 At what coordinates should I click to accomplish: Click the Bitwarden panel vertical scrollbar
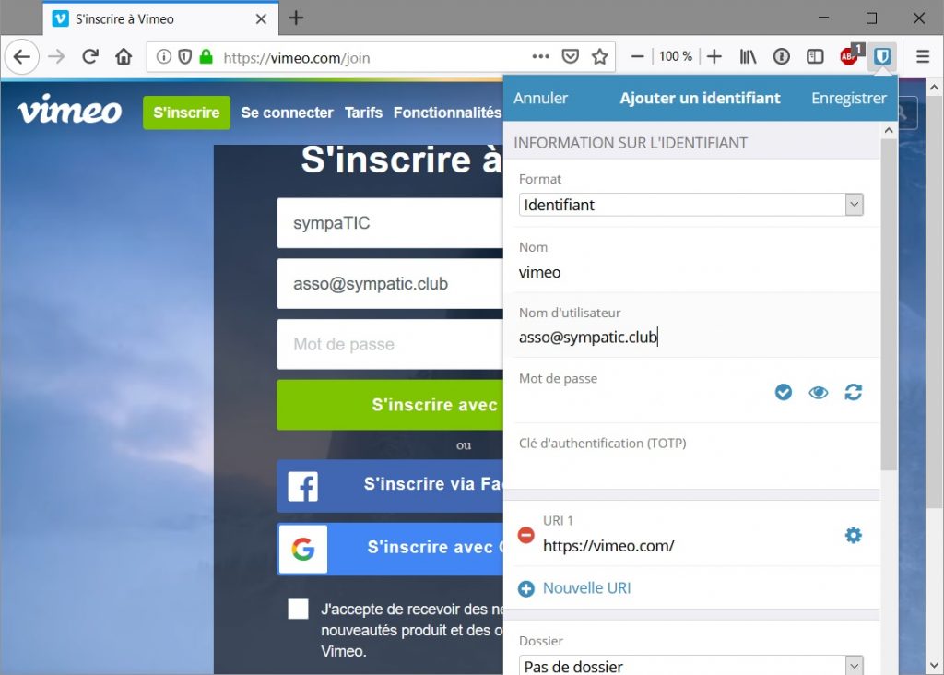tap(889, 304)
